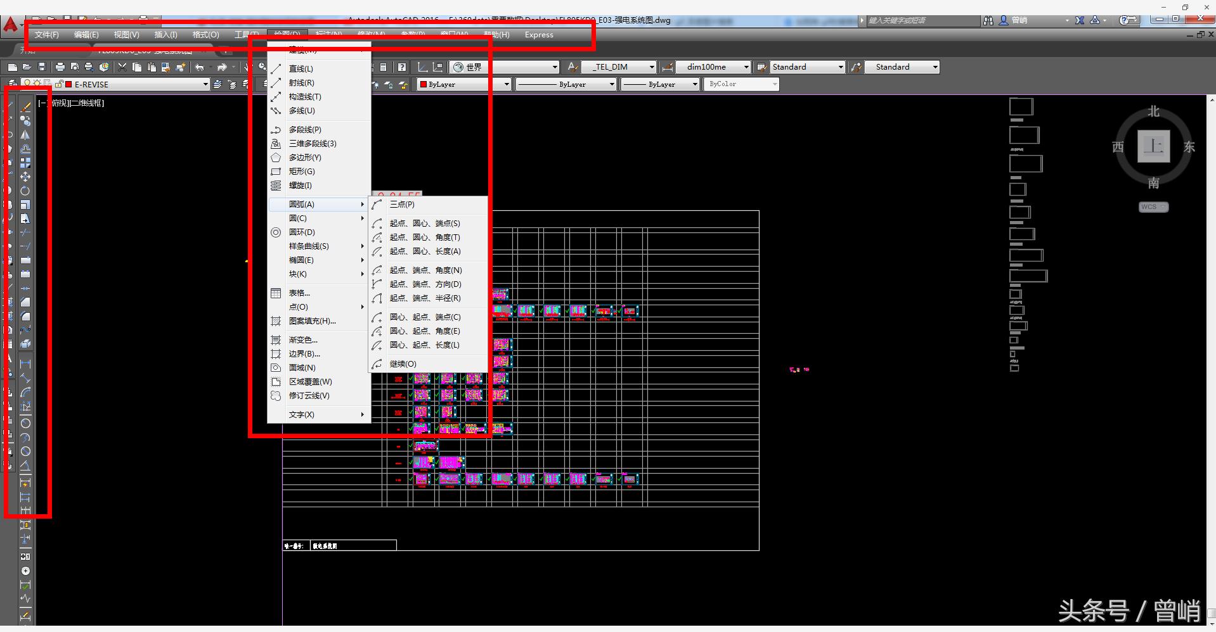Click the Plot (print) icon
Screen dimensions: 1216x632
point(60,67)
